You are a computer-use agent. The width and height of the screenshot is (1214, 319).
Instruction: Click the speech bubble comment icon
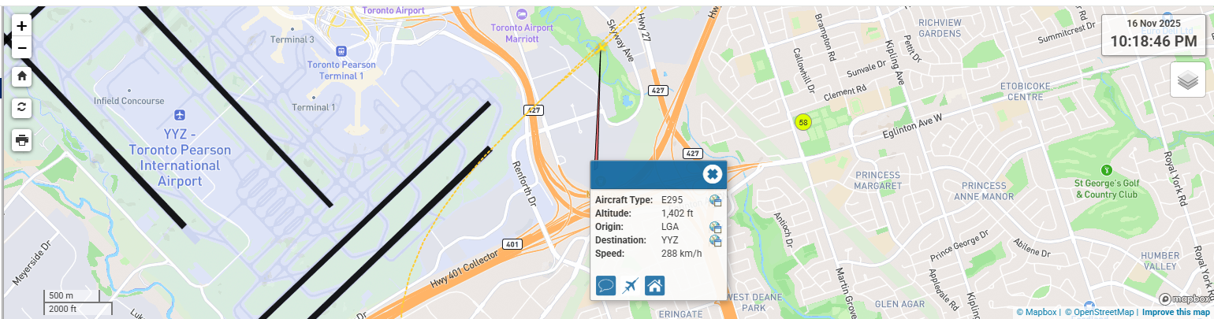(x=606, y=285)
